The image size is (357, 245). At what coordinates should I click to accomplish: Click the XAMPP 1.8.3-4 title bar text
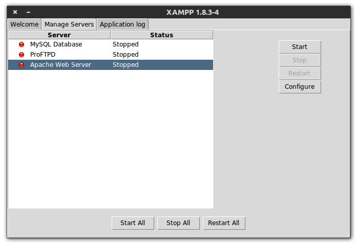pyautogui.click(x=193, y=12)
